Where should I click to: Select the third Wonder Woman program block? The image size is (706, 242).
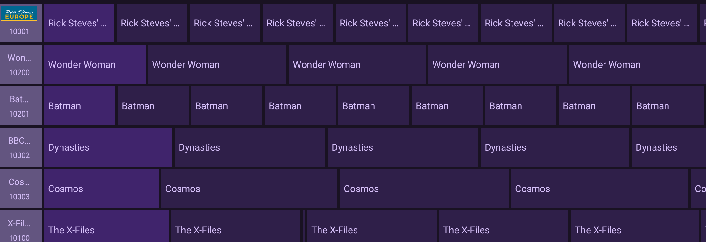pyautogui.click(x=357, y=65)
